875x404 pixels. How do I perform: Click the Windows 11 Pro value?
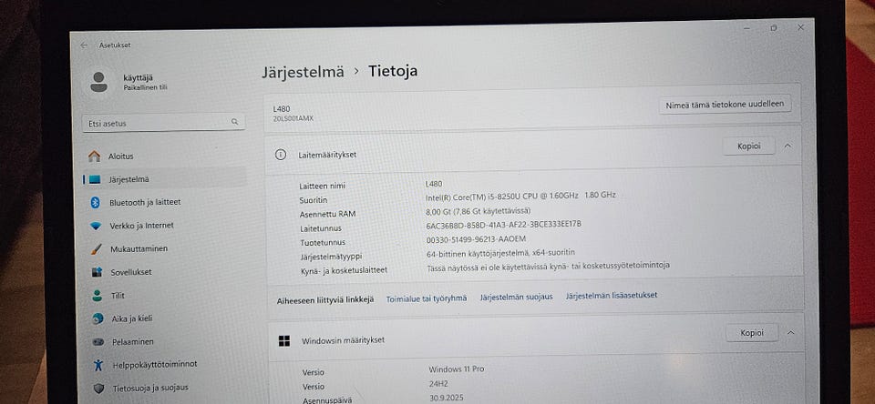pyautogui.click(x=457, y=369)
